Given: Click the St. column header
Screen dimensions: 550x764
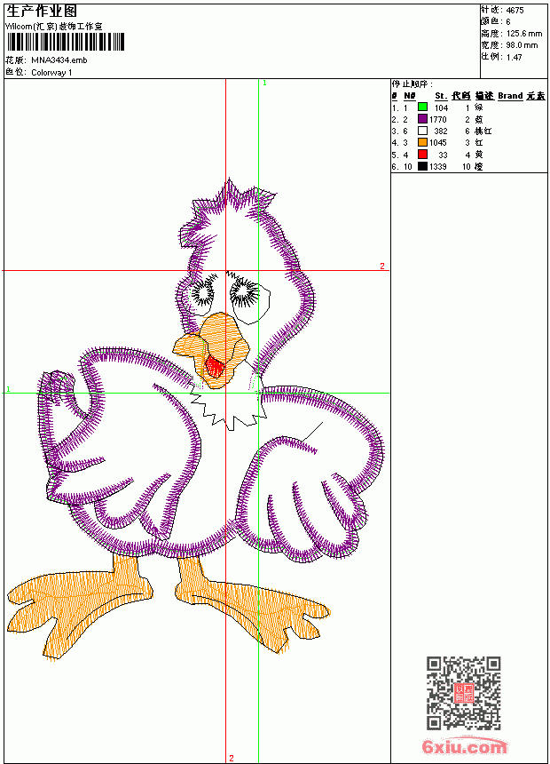Looking at the screenshot, I should coord(441,96).
